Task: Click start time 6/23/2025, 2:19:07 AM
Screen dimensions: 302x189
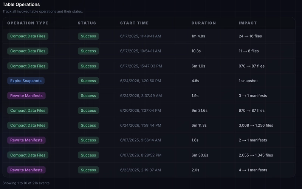Action: pos(140,170)
